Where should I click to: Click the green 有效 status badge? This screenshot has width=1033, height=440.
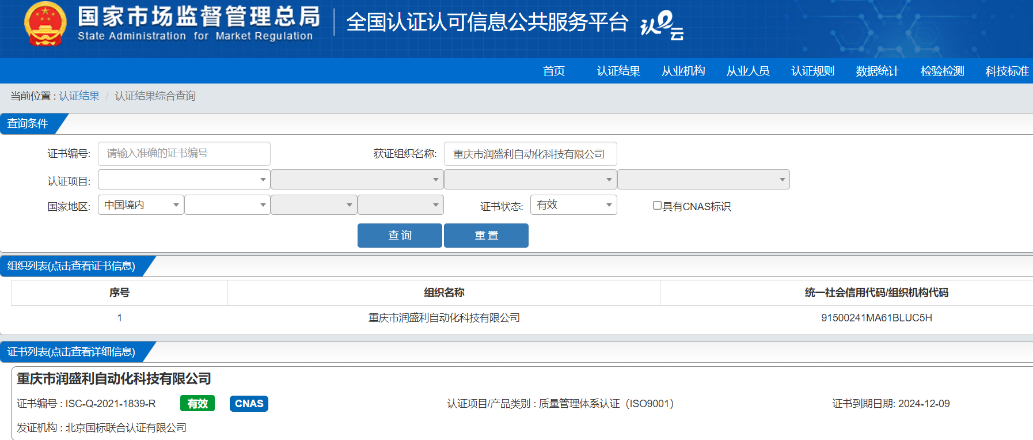tap(198, 404)
